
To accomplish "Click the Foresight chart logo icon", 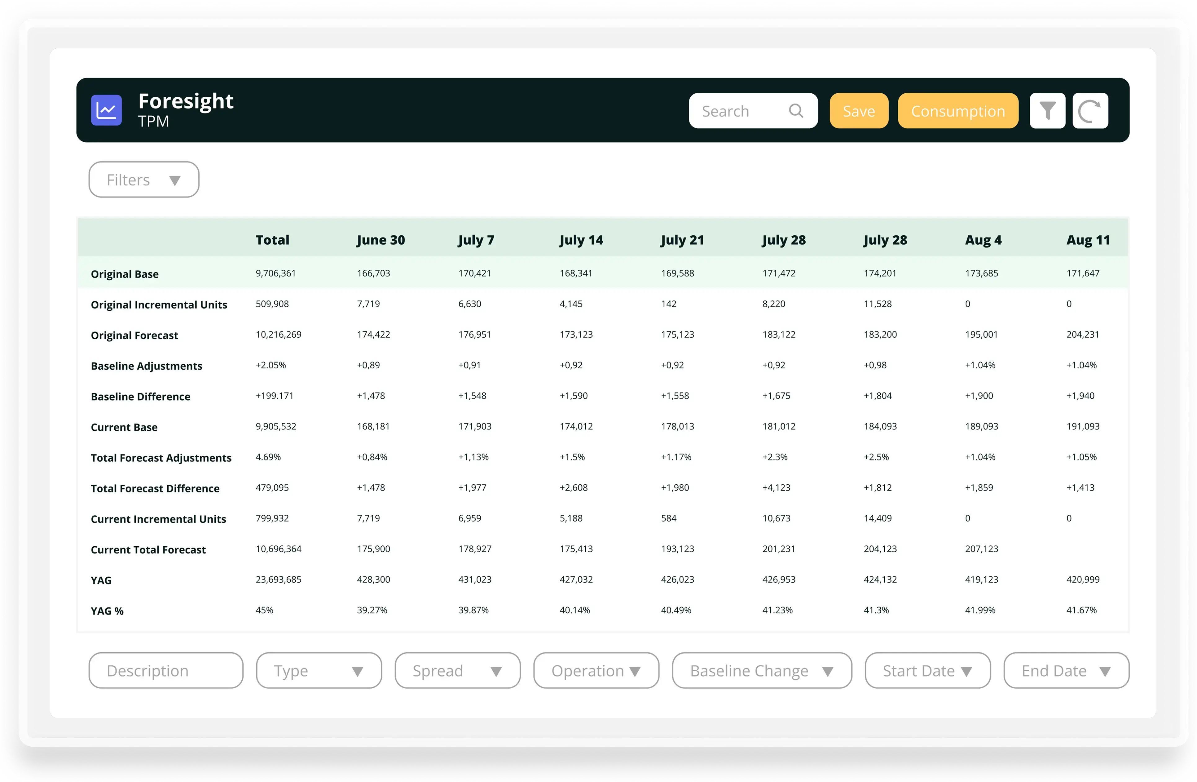I will 106,110.
